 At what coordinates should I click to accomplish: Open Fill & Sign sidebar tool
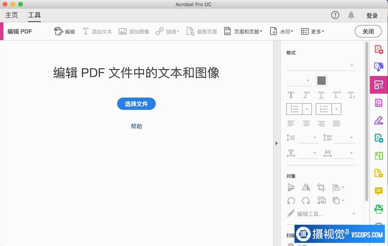[379, 120]
